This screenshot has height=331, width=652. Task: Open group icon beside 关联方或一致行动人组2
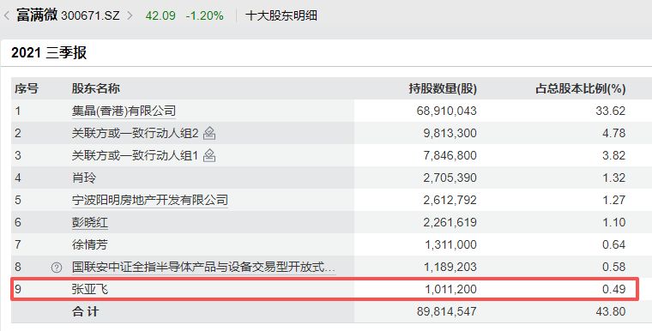pos(209,134)
